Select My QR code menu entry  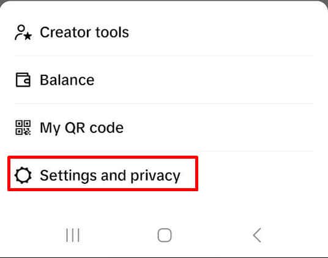point(164,127)
